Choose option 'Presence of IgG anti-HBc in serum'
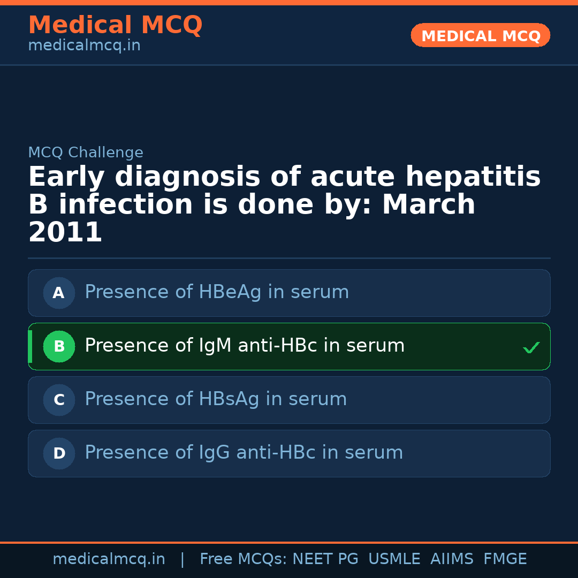Viewport: 578px width, 578px height. (x=244, y=453)
